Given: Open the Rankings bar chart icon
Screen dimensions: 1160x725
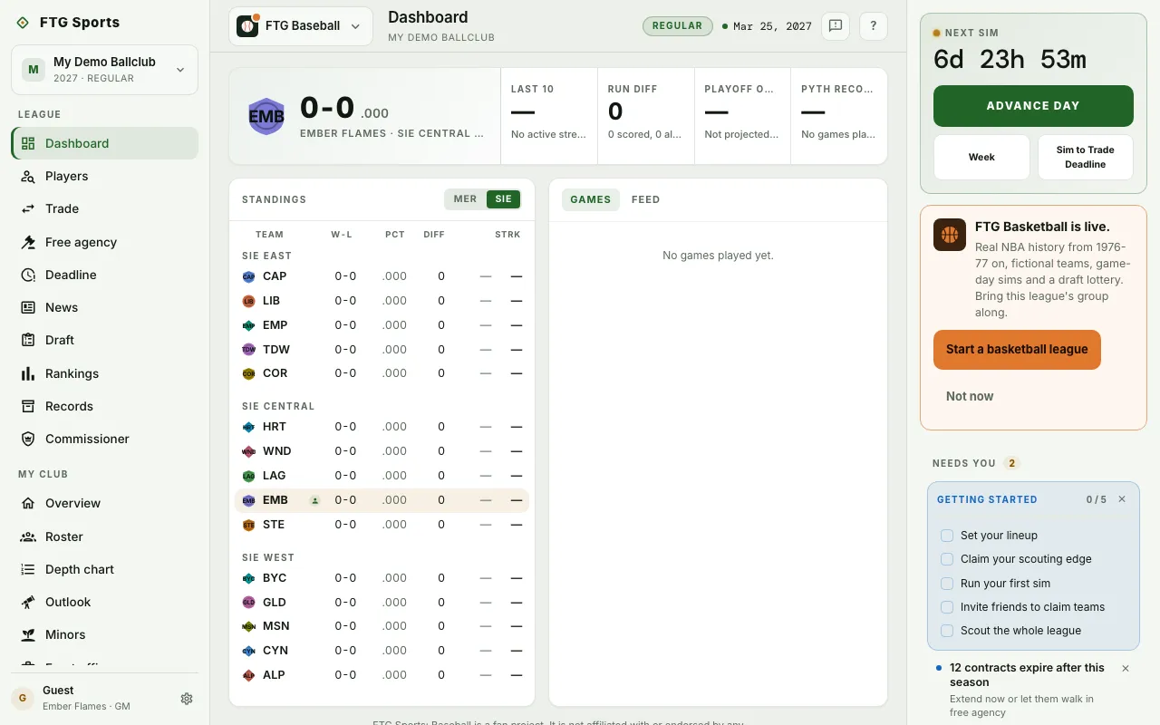Looking at the screenshot, I should click(28, 373).
